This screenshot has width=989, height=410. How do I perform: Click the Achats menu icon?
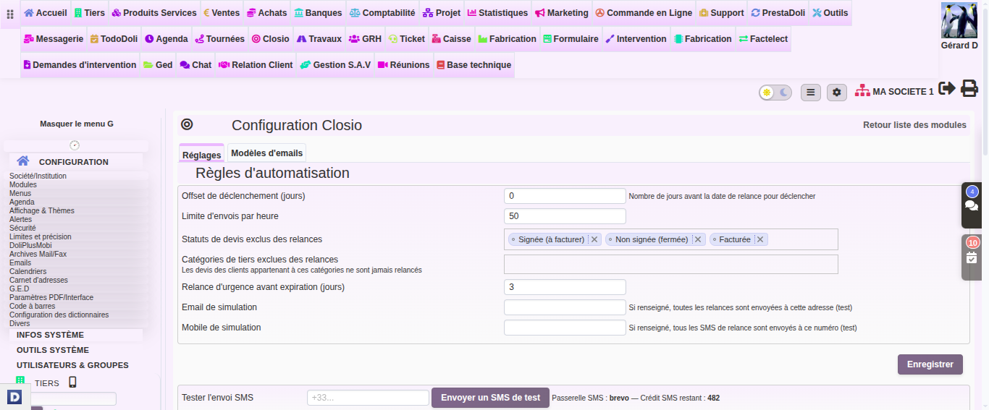(251, 13)
